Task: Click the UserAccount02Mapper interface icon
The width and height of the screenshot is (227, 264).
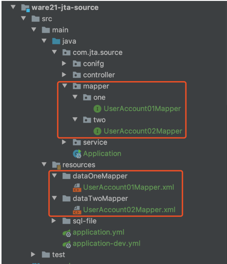Action: click(x=97, y=131)
